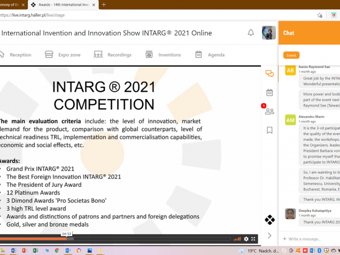Screen dimensions: 340x255
Task: Open the notifications bell
Action: click(x=251, y=33)
